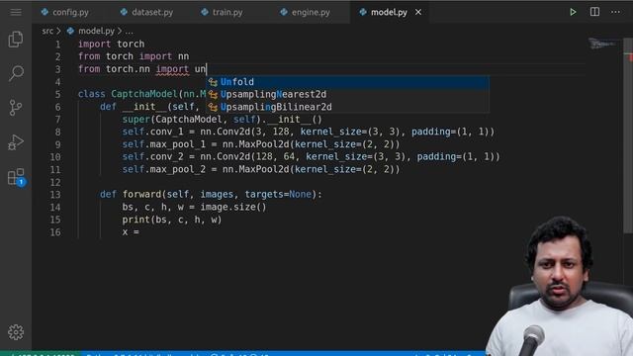Click line number 13 in the gutter
This screenshot has height=356, width=633.
[x=55, y=195]
